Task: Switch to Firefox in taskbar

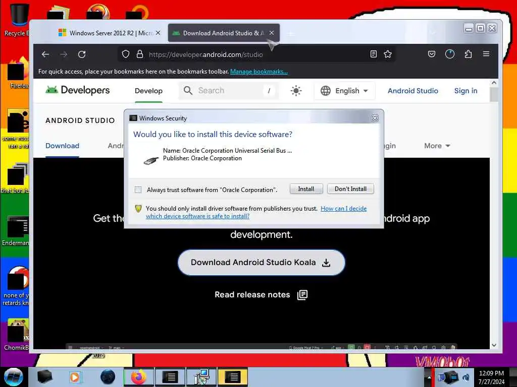Action: (139, 377)
